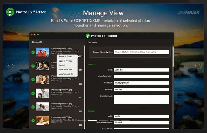Viewport: 207px width, 133px height.
Task: Close the app window with red button
Action: coord(32,35)
